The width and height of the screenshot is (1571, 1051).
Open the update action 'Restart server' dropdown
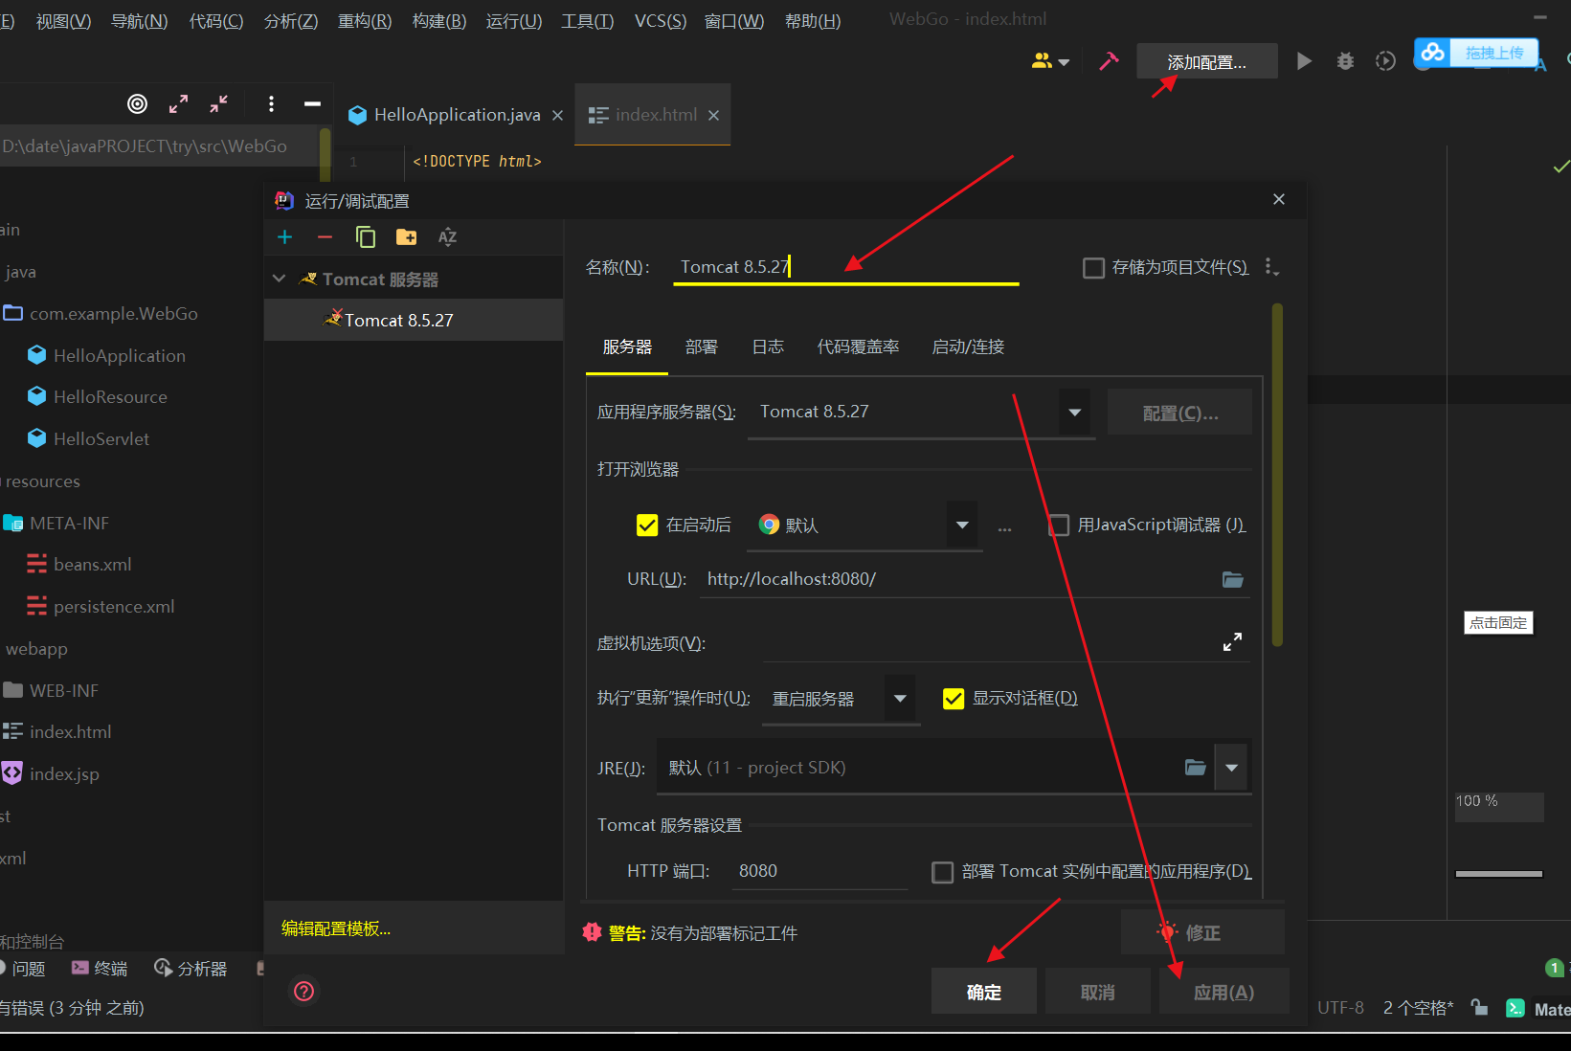click(900, 699)
